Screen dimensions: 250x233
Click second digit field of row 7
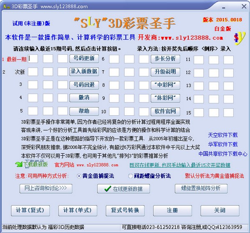tap(129, 72)
